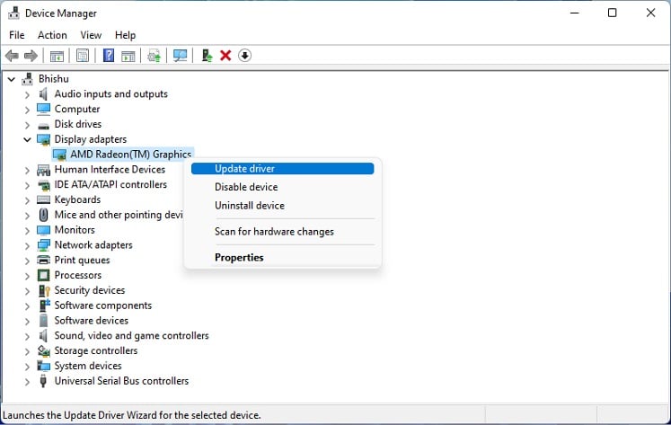Expand Sound, video and game controllers
671x425 pixels.
(27, 336)
